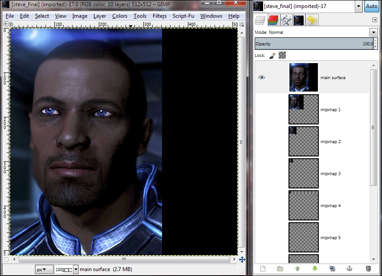382x276 pixels.
Task: Raise layer with the green up arrow
Action: coord(297,268)
